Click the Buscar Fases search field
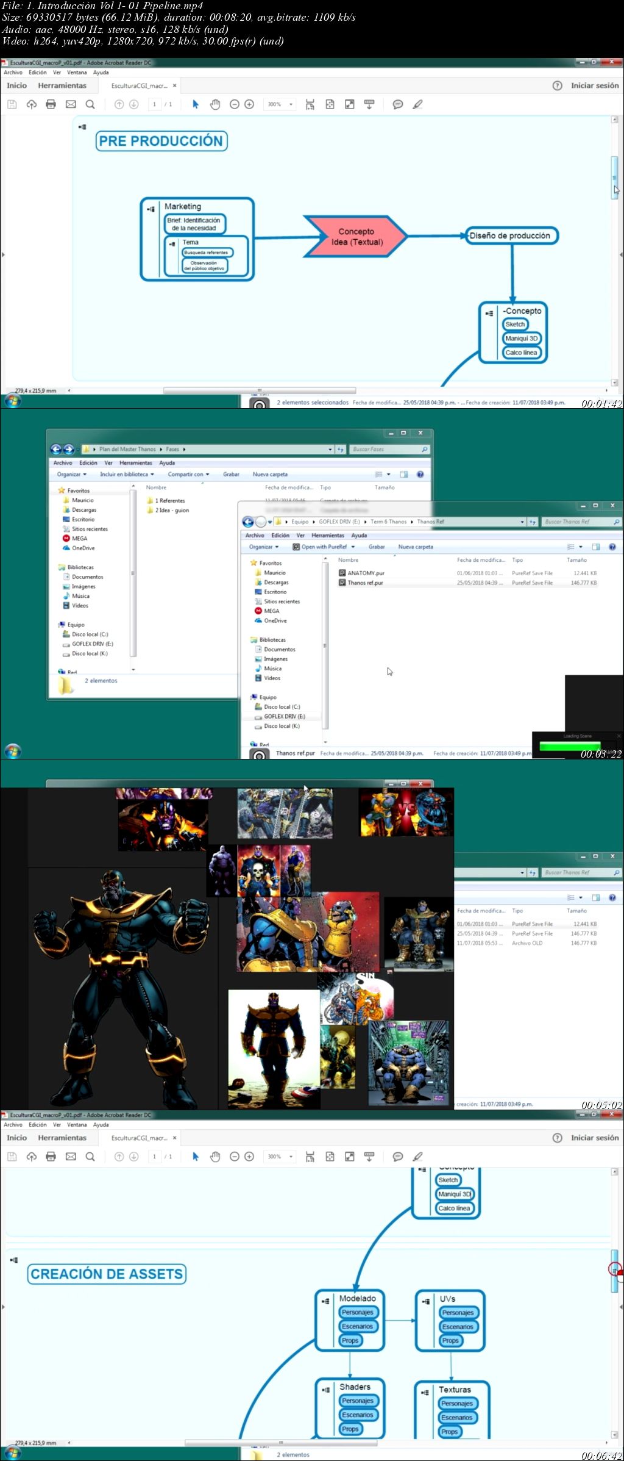 point(390,449)
